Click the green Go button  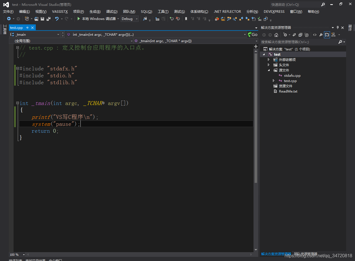[x=253, y=35]
